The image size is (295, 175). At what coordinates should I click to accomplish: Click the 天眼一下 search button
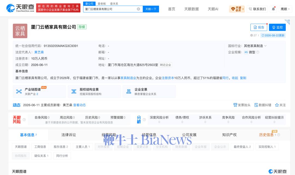coord(151,9)
